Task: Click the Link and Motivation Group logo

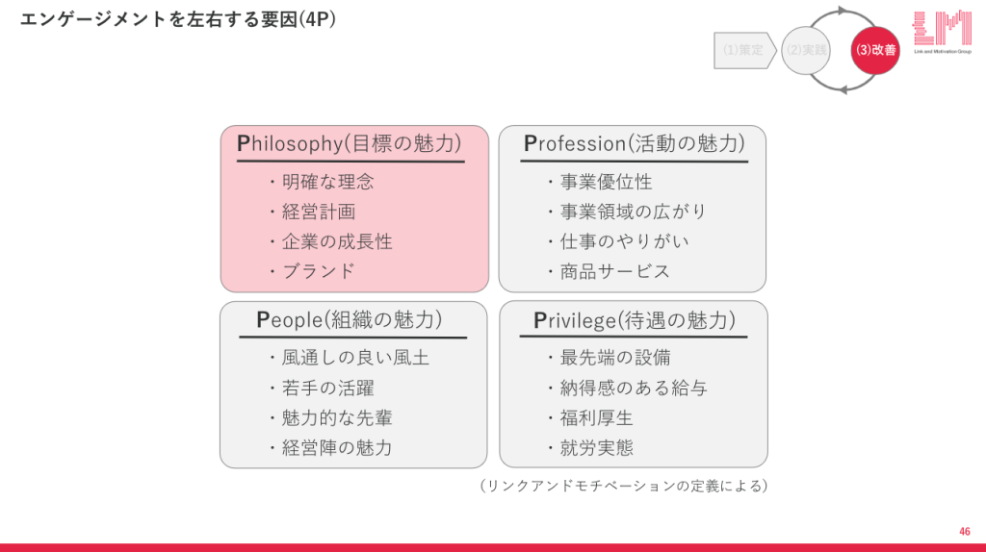Action: pyautogui.click(x=942, y=32)
